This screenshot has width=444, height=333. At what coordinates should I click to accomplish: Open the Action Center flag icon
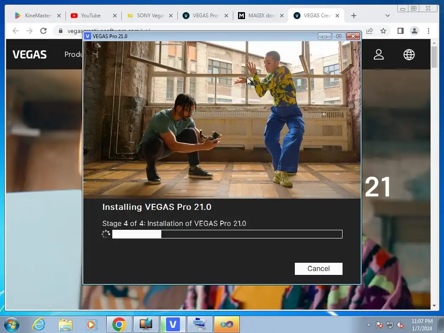tap(379, 325)
